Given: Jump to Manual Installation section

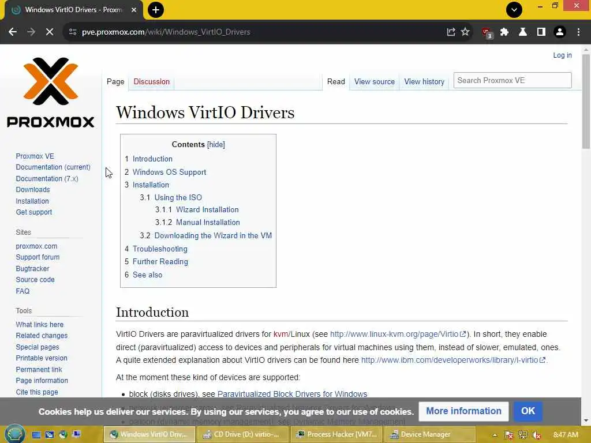Looking at the screenshot, I should 208,223.
